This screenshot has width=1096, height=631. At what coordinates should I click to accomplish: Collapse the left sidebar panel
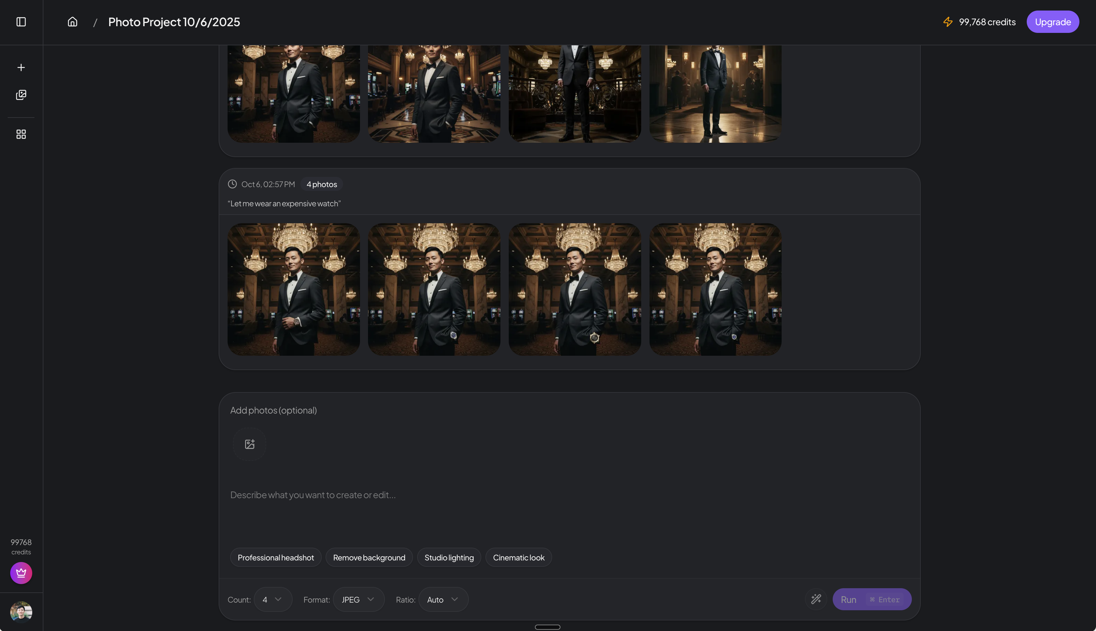(x=21, y=22)
